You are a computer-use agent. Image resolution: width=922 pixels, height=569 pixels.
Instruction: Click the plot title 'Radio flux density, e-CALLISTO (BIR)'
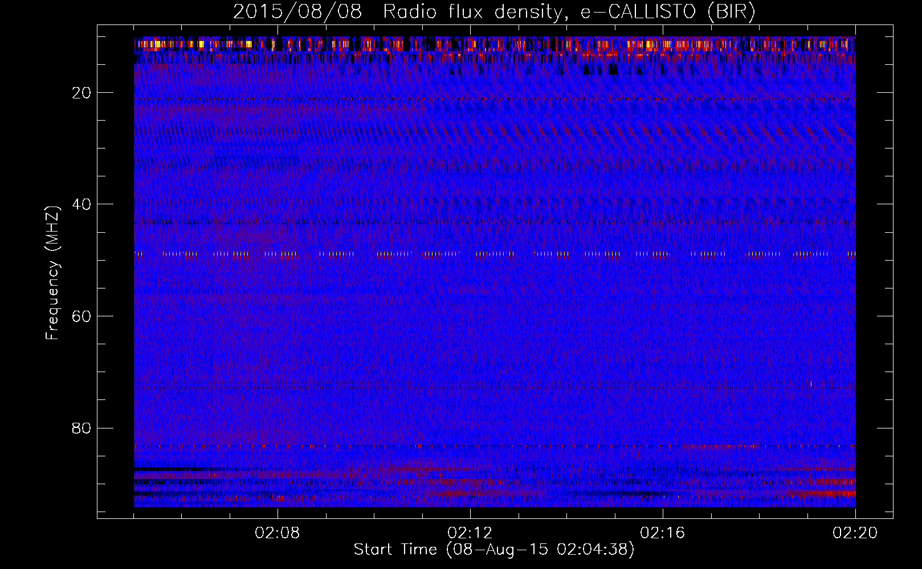(569, 12)
